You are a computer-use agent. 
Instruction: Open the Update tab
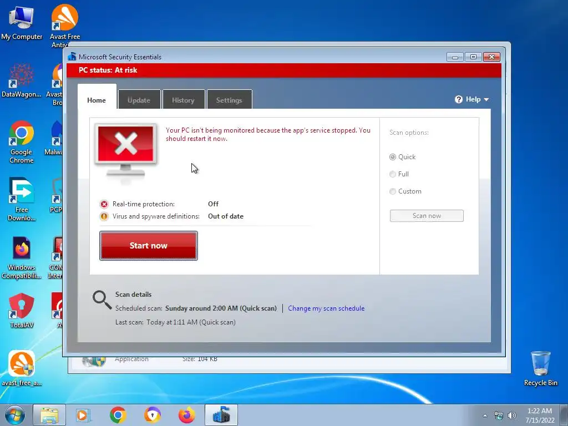tap(139, 100)
